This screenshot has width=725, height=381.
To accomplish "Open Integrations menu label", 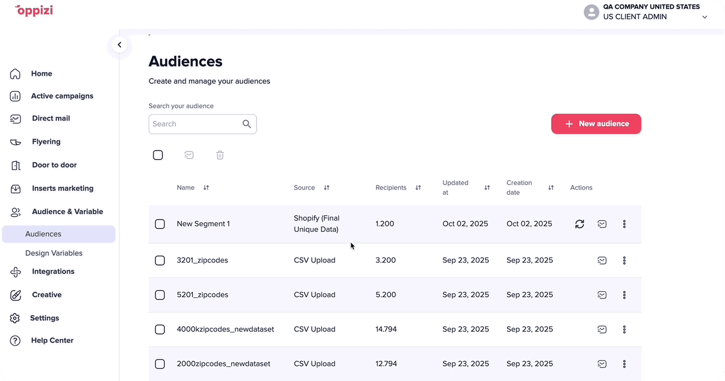I will pos(53,272).
